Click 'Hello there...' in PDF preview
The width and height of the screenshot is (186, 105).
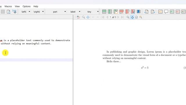pyautogui.click(x=114, y=62)
